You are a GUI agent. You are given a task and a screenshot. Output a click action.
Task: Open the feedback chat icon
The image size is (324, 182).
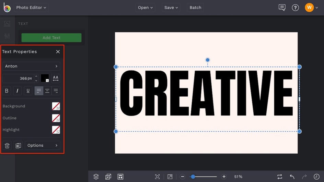pos(282,8)
